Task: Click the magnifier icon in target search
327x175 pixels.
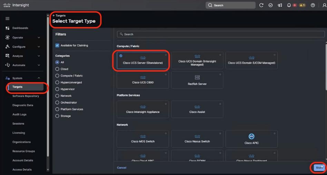Action: [x=121, y=34]
